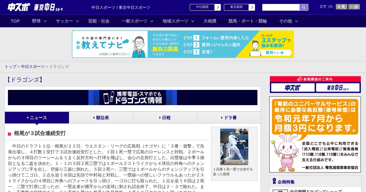Image resolution: width=366 pixels, height=192 pixels.
Task: Open the 野球 menu
Action: click(36, 21)
